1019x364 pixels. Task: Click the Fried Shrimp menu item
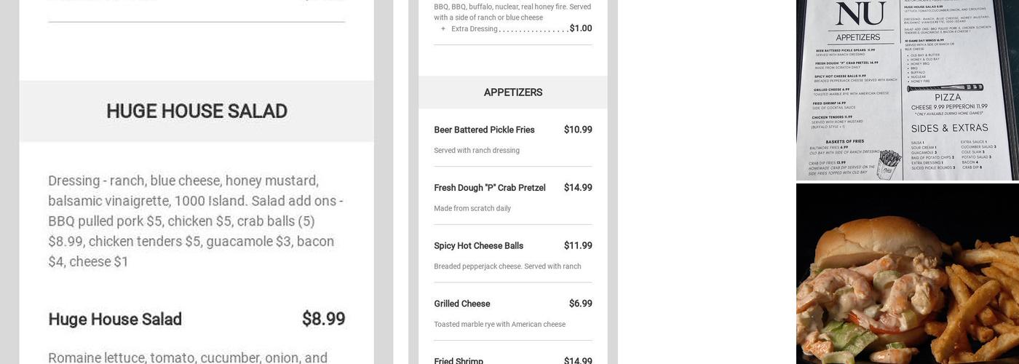(x=459, y=360)
